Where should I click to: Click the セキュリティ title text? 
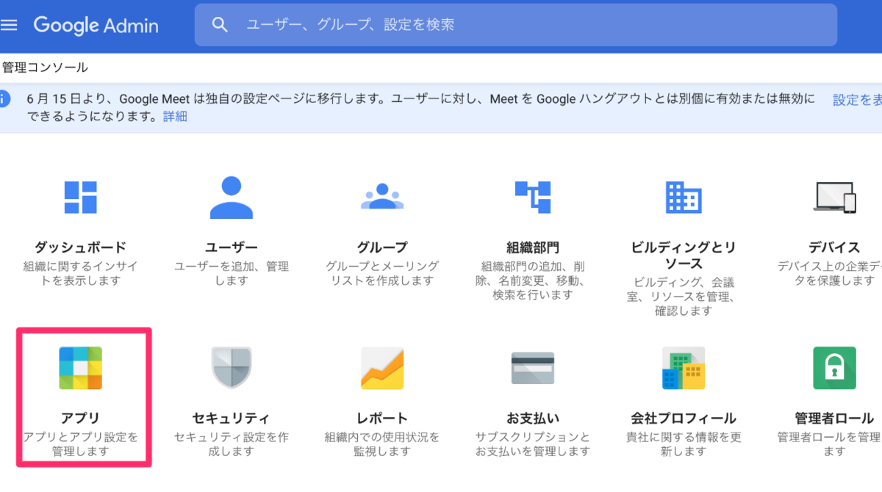point(232,418)
